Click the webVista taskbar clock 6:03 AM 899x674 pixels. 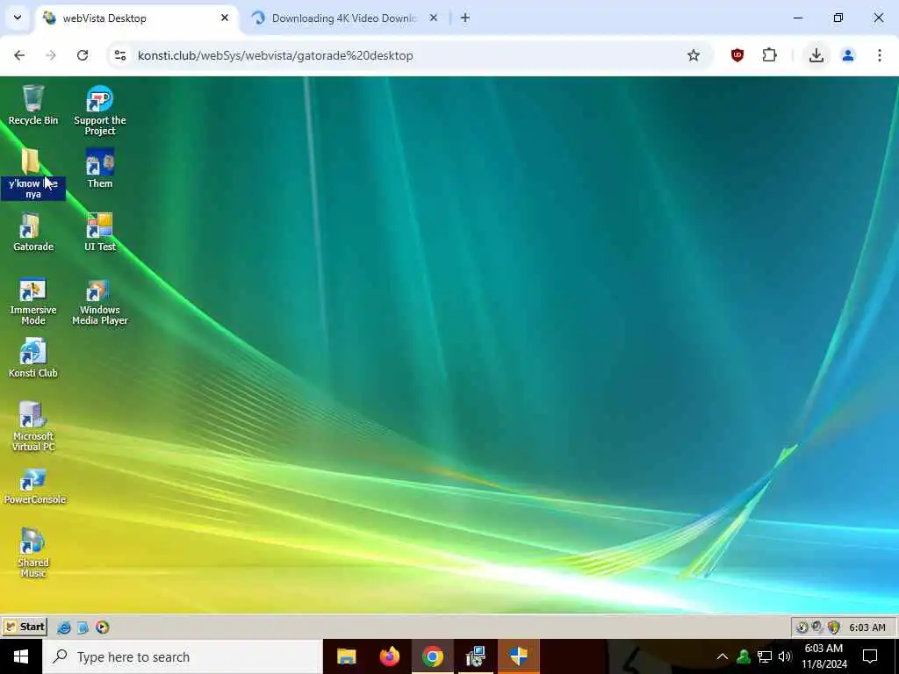[x=867, y=627]
